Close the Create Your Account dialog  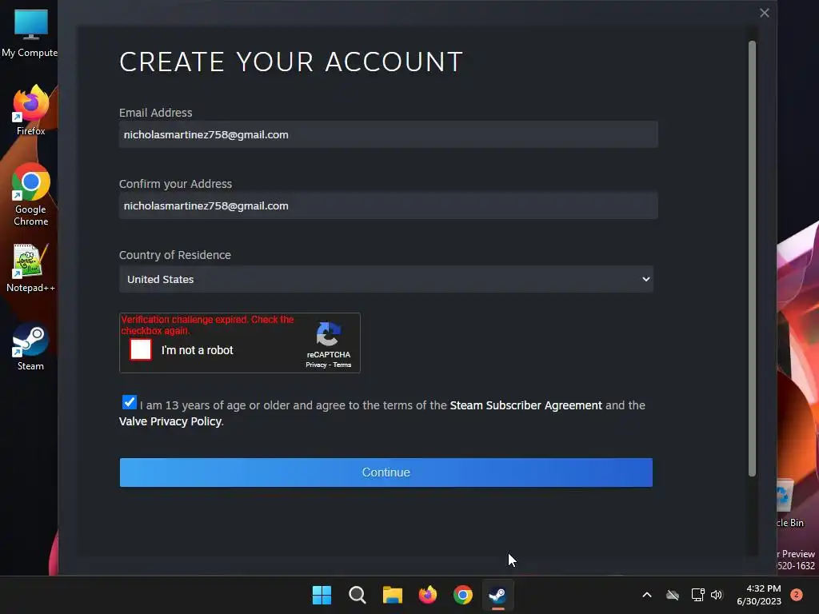click(x=764, y=13)
